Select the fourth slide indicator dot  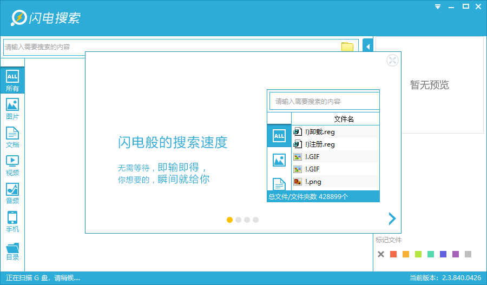(x=255, y=220)
